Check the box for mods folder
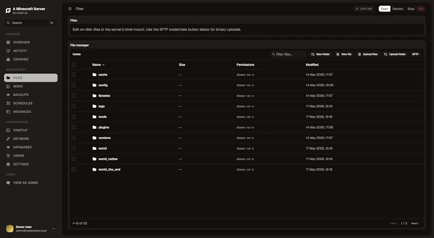Screen dimensions: 434x238 74,117
